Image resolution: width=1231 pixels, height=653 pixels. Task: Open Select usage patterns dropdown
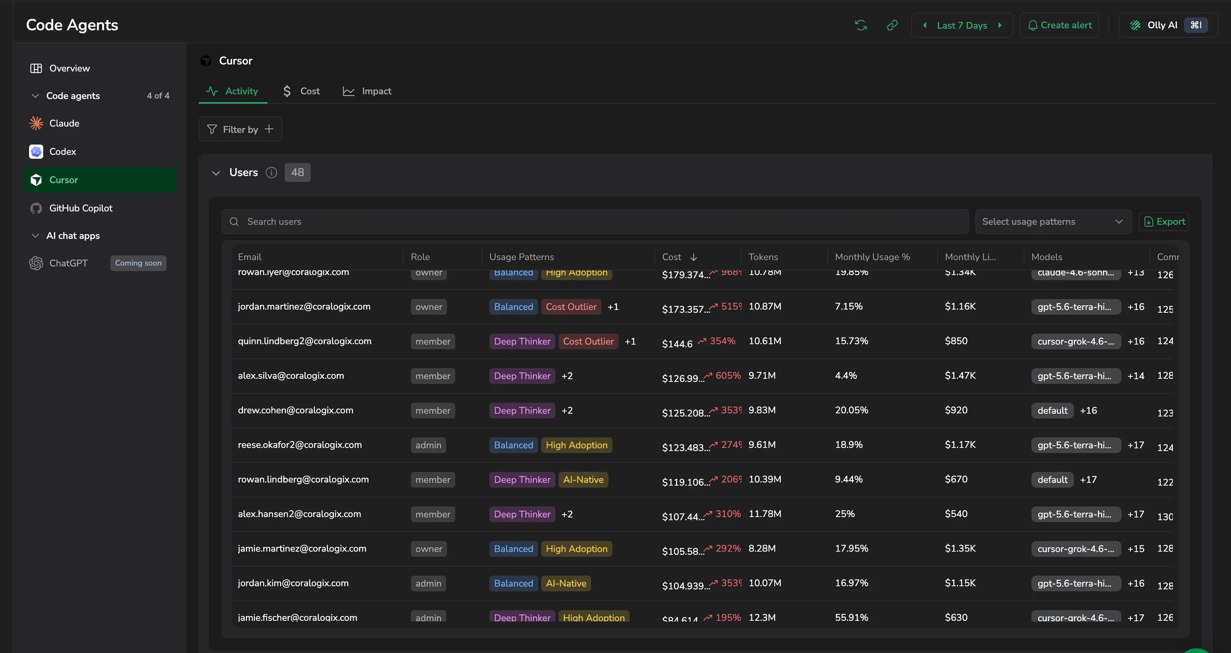click(x=1053, y=222)
